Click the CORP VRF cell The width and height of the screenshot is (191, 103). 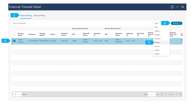click(74, 41)
